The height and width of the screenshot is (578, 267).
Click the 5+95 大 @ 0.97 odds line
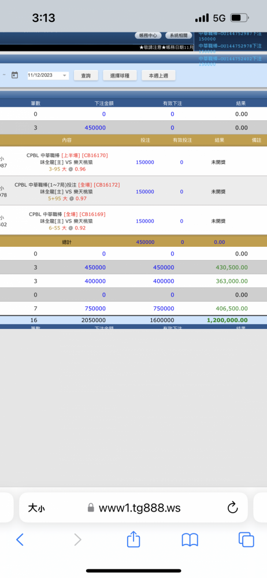[x=67, y=199]
